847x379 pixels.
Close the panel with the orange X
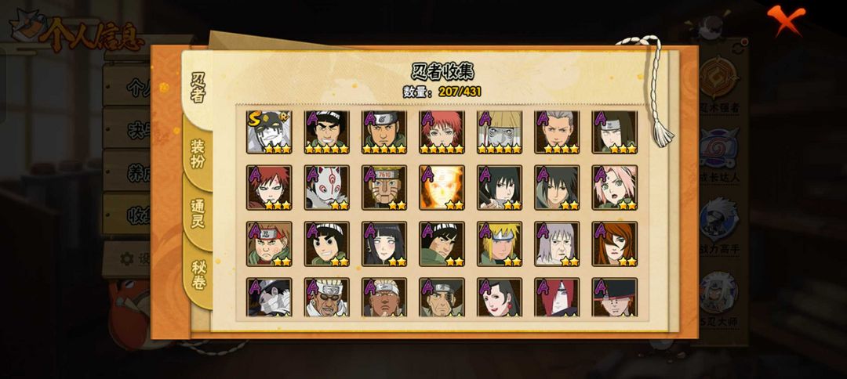[x=785, y=20]
